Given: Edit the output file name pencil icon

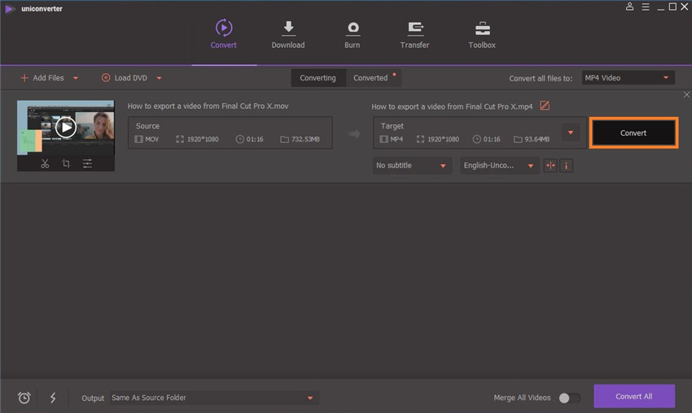Looking at the screenshot, I should pyautogui.click(x=545, y=106).
